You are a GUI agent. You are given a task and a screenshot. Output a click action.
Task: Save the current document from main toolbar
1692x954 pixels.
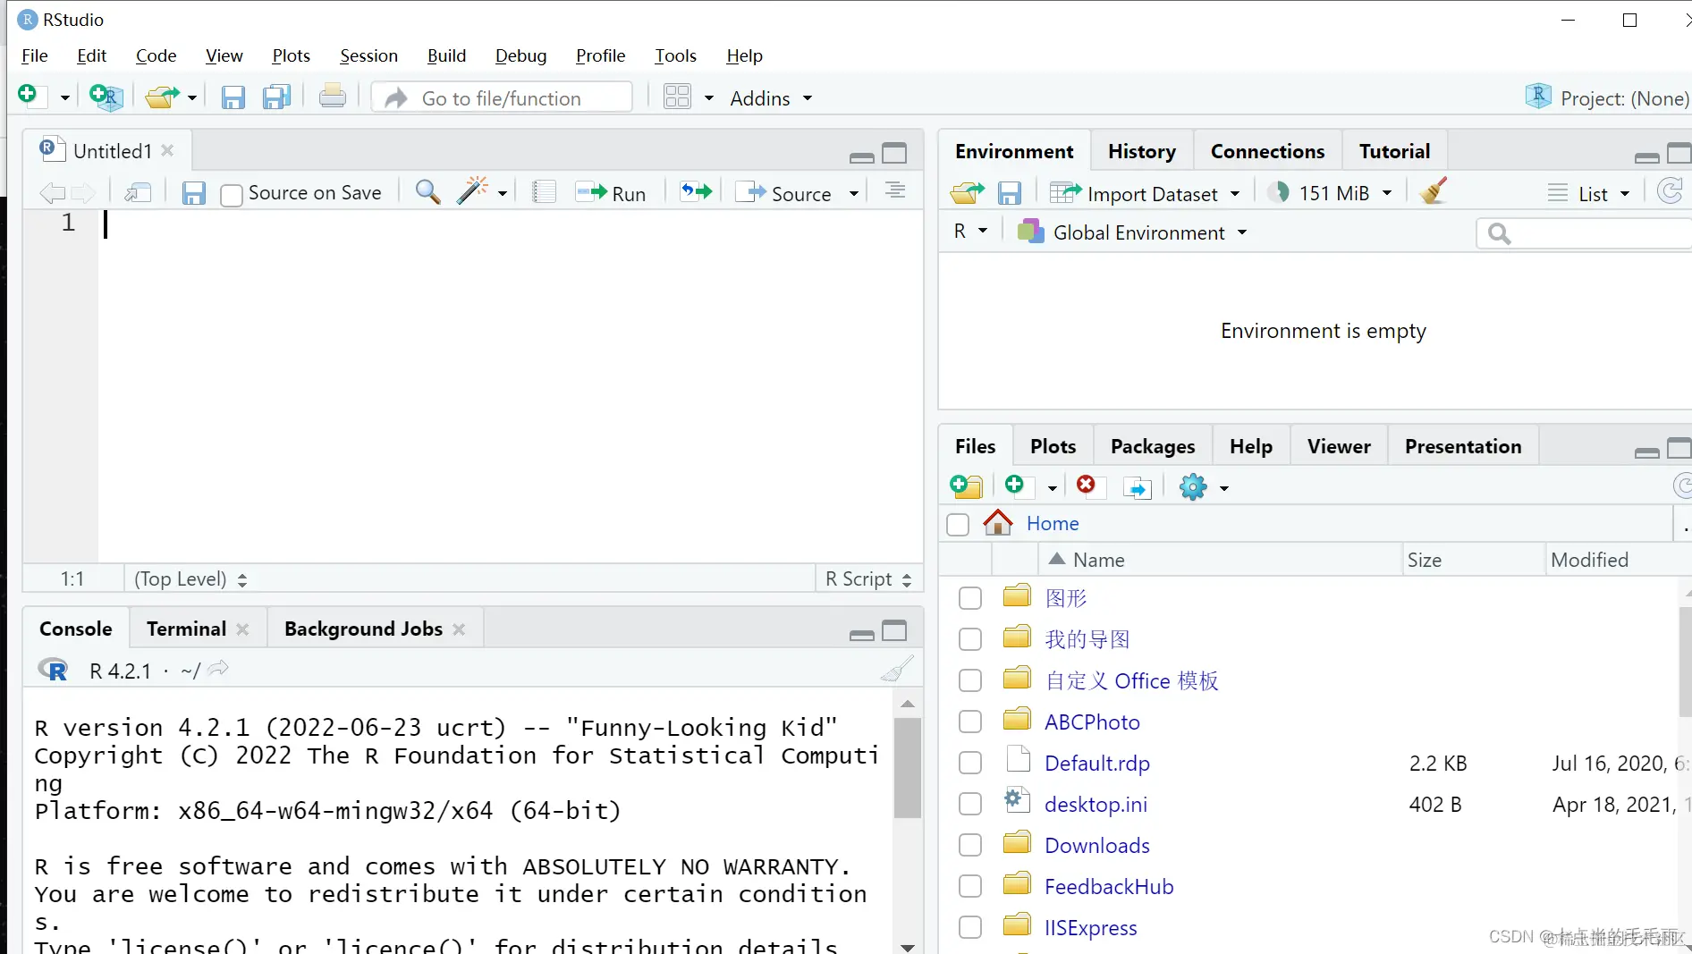(x=233, y=97)
